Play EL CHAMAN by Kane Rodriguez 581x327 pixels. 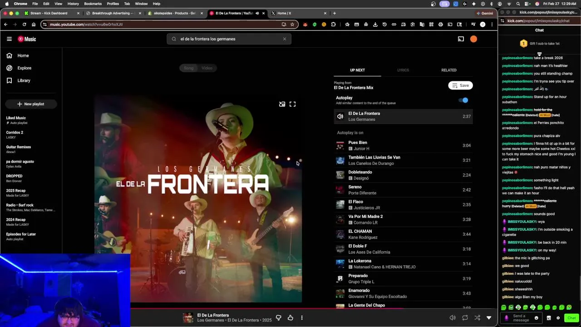pyautogui.click(x=403, y=234)
